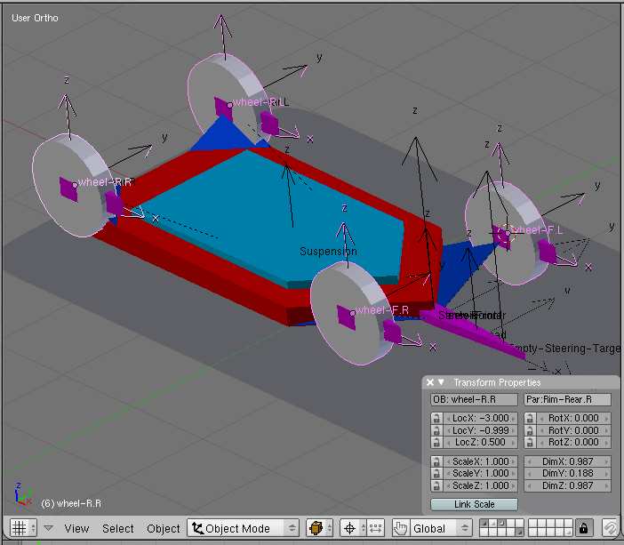
Task: Click the DimX: 0.987 value field
Action: [567, 461]
